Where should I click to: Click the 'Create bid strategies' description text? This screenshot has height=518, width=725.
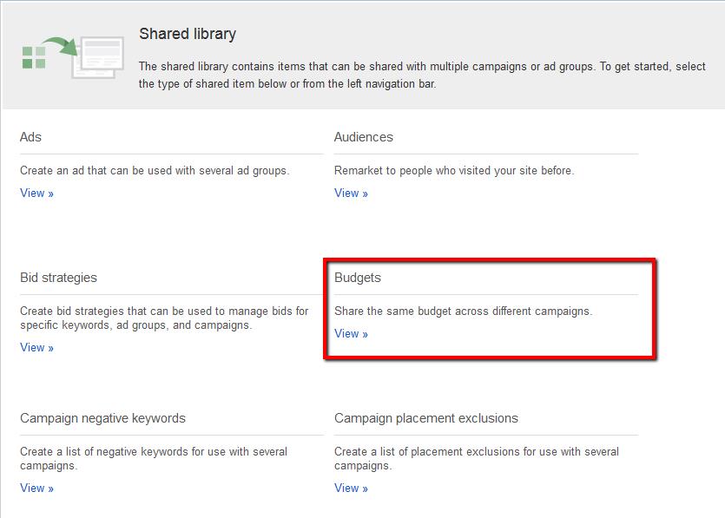click(163, 318)
